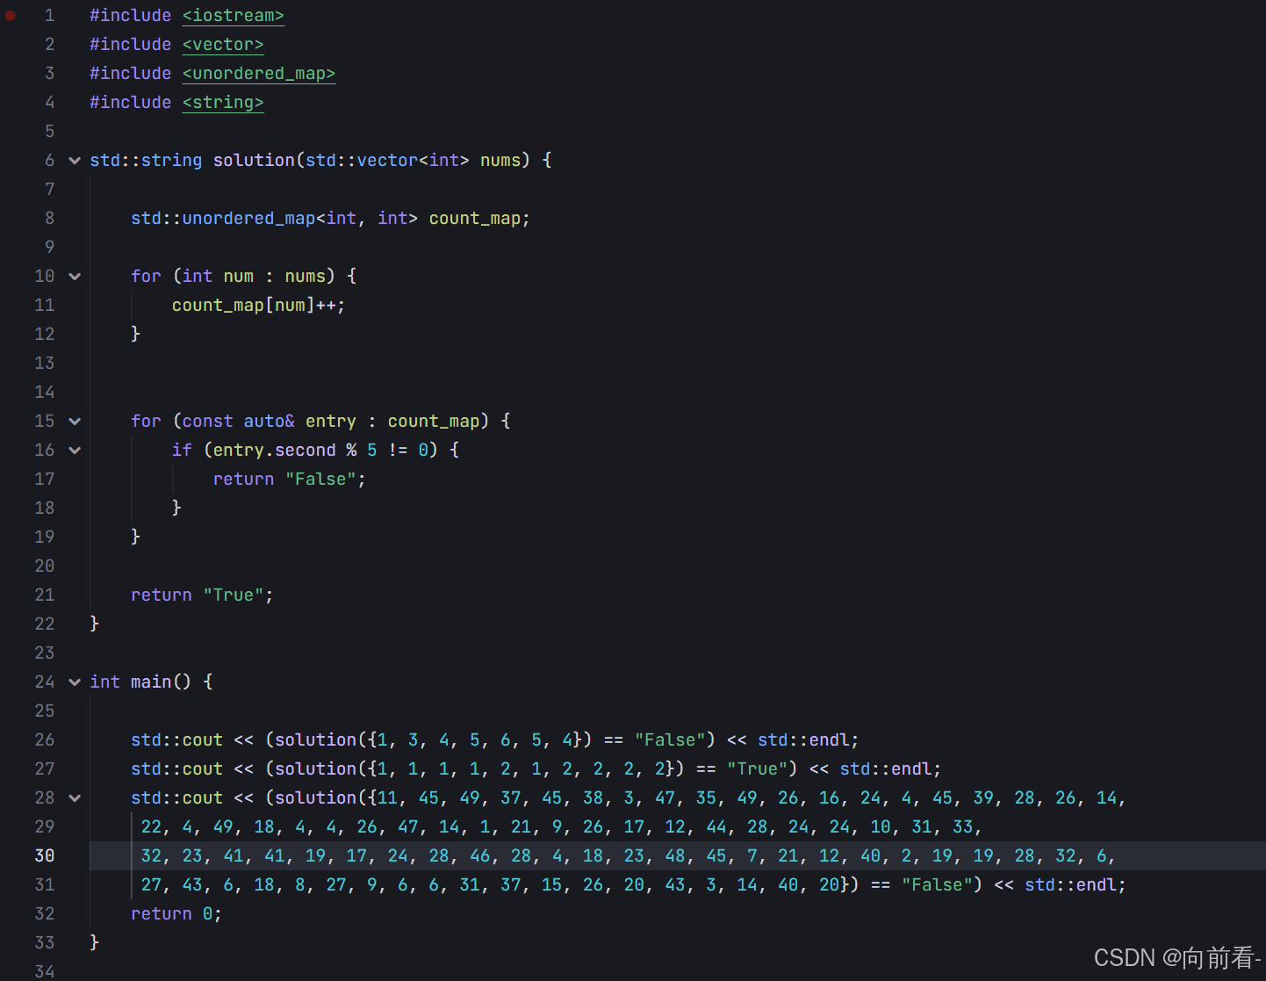Image resolution: width=1266 pixels, height=981 pixels.
Task: Click the return "True" string on line 21
Action: point(234,595)
